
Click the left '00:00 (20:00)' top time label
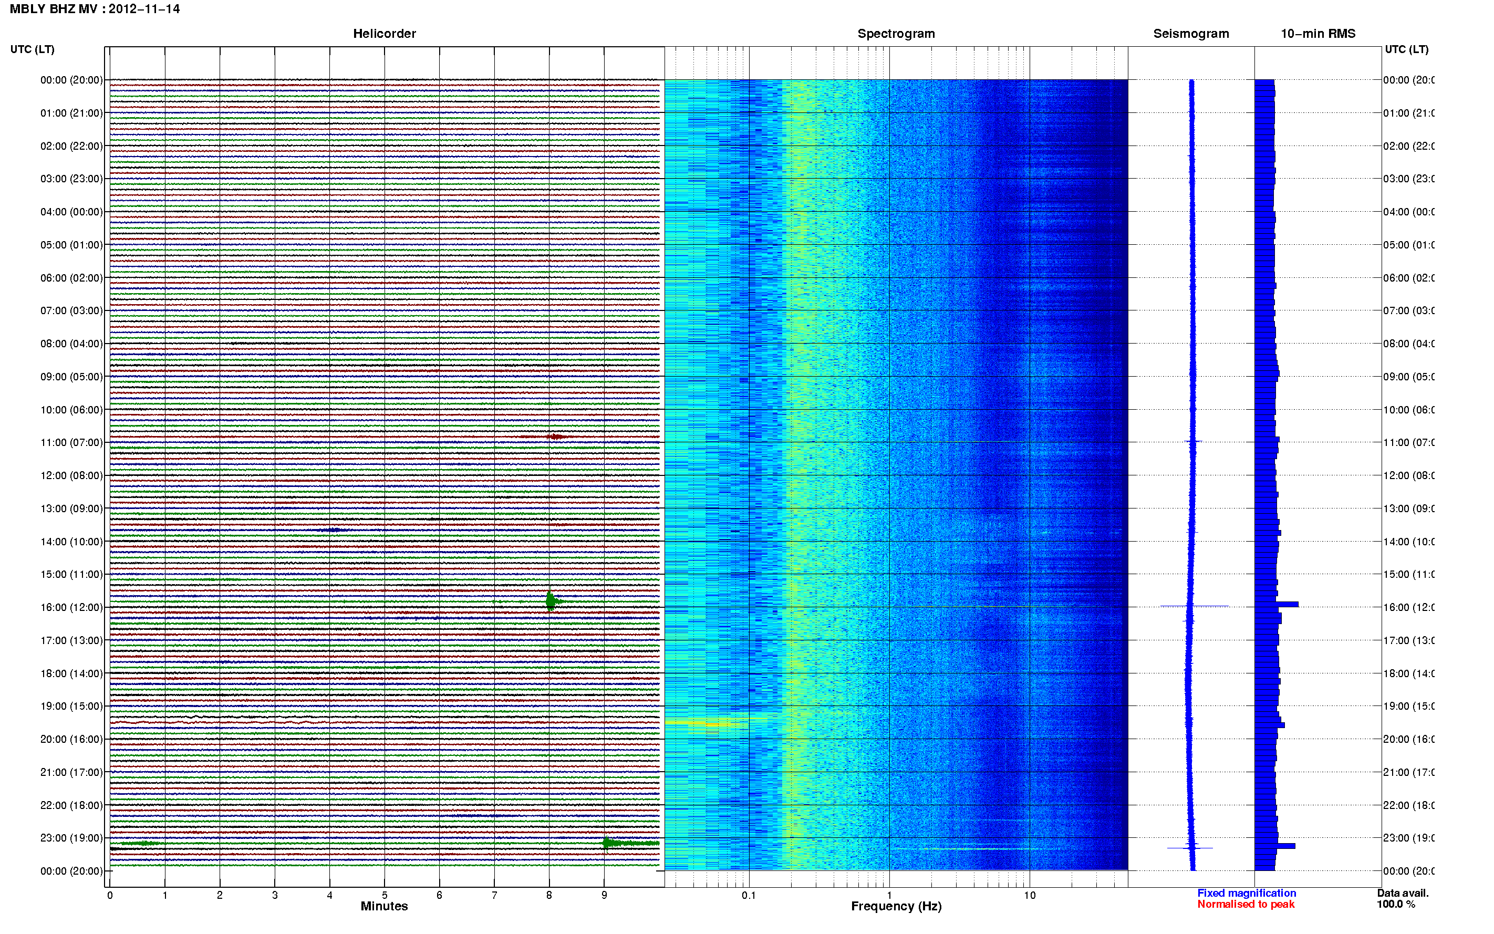point(71,80)
